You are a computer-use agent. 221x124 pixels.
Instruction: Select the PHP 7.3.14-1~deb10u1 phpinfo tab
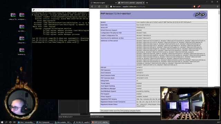click(x=131, y=3)
